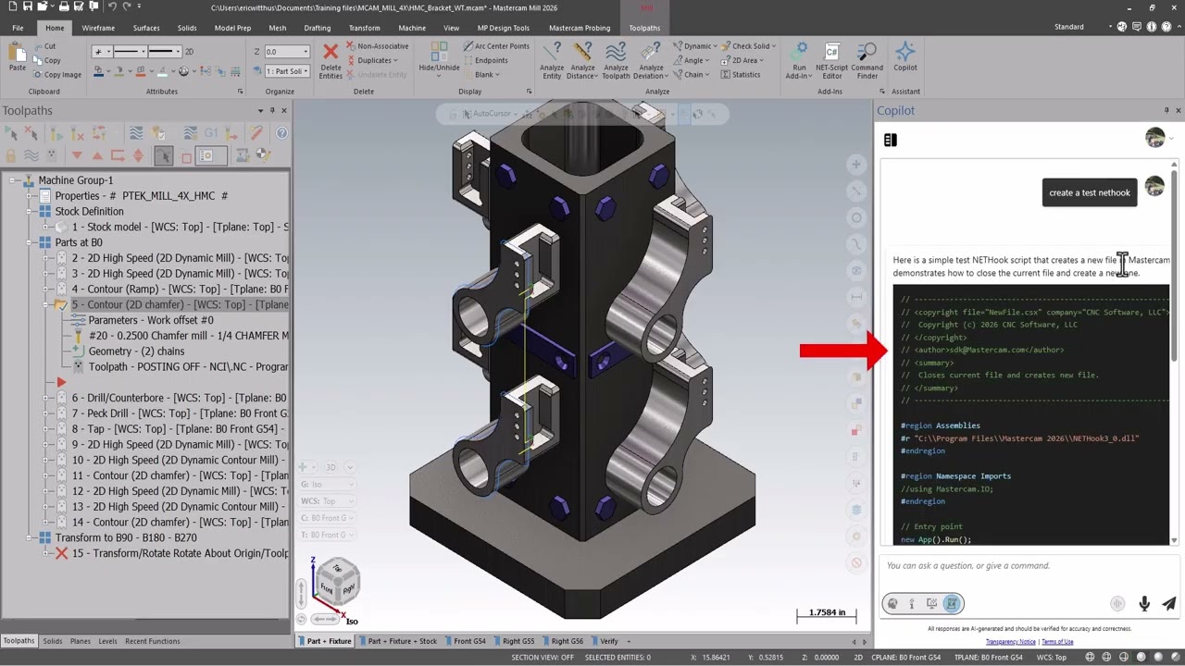The height and width of the screenshot is (666, 1185).
Task: Open the Terms of Use link
Action: [1057, 642]
